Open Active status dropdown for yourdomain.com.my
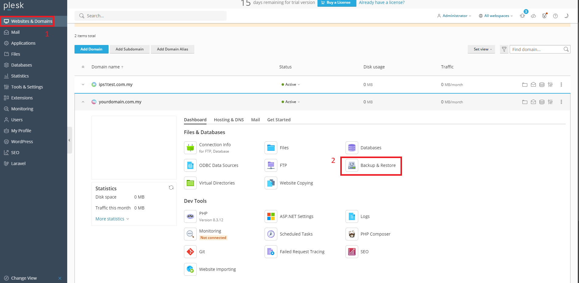579x283 pixels. tap(291, 102)
